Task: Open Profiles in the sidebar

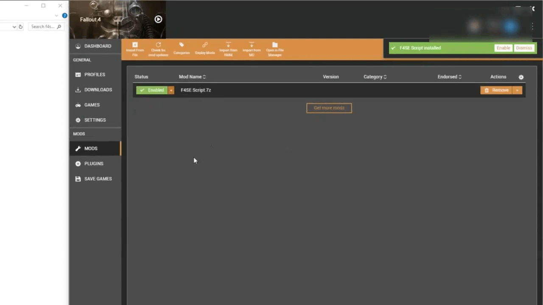Action: tap(95, 75)
